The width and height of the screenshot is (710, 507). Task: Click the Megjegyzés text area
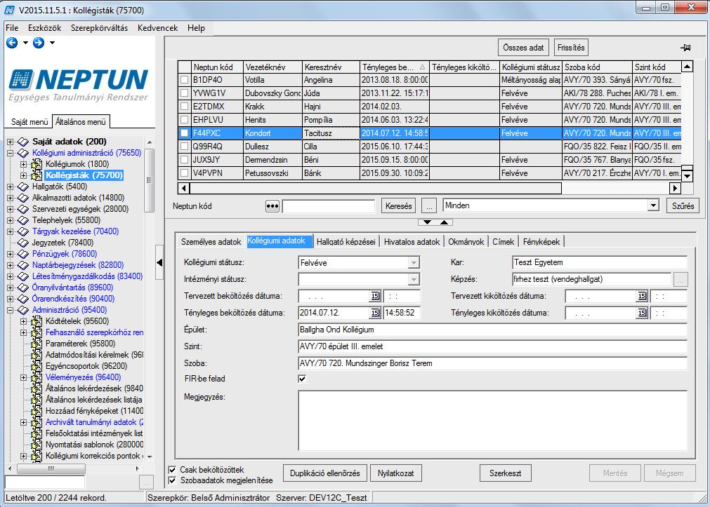[x=493, y=421]
